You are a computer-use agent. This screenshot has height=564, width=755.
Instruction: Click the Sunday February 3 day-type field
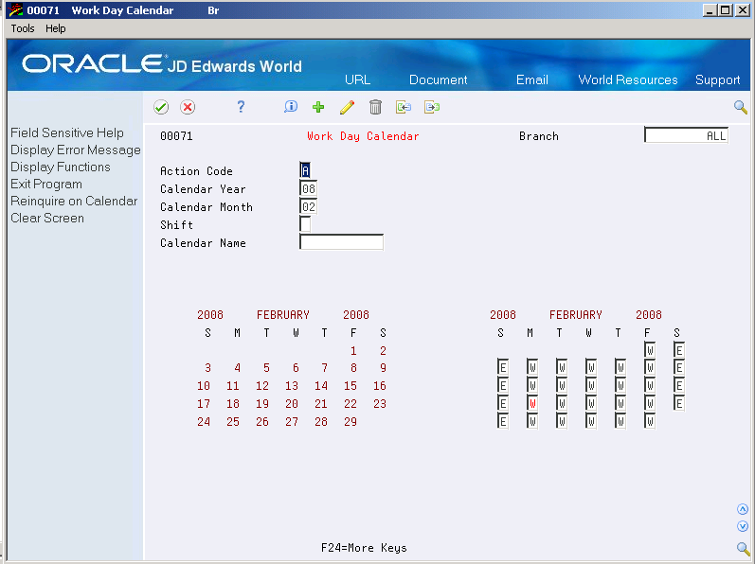[x=503, y=368]
